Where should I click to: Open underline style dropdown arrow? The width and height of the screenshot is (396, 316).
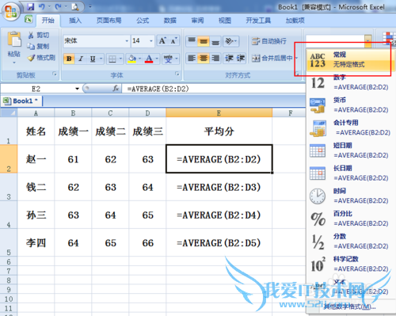[x=101, y=59]
